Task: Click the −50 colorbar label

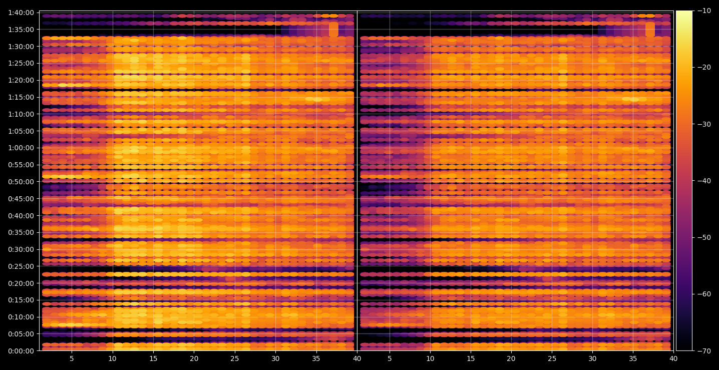Action: [x=703, y=237]
